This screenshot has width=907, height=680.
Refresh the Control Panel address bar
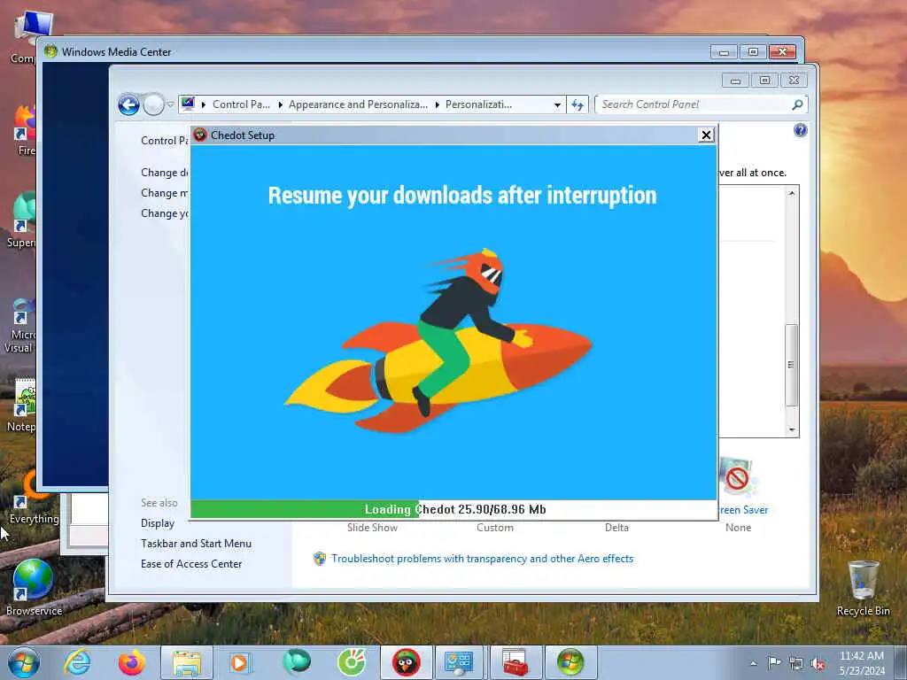point(578,104)
